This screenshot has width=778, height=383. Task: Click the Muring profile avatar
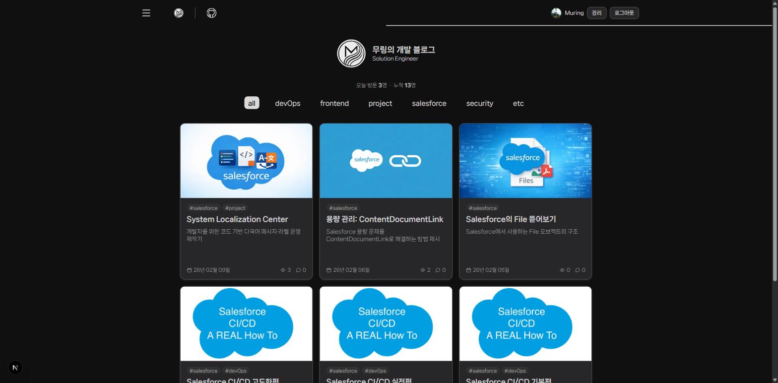point(556,13)
